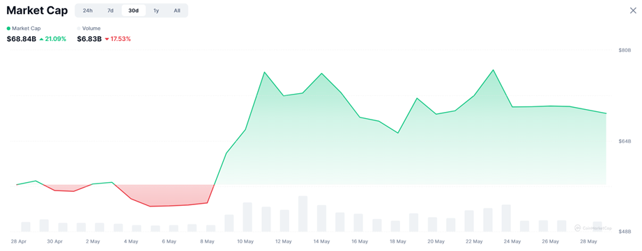Click the $6.83B volume value
The height and width of the screenshot is (251, 642).
click(x=89, y=39)
